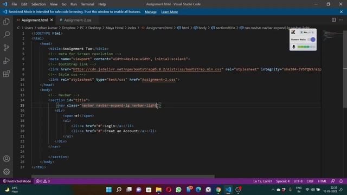This screenshot has height=195, width=347.
Task: Change indentation via Spaces: 4
Action: point(282,181)
